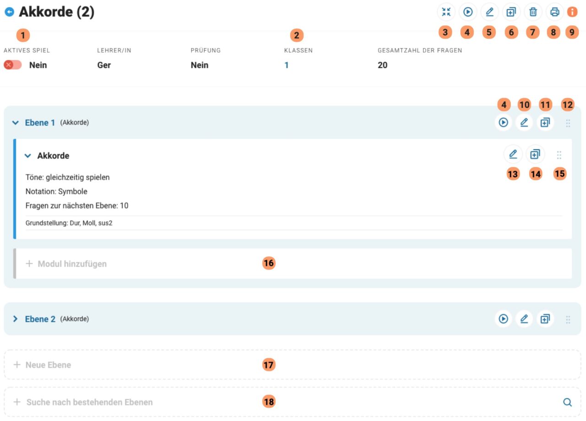586x421 pixels.
Task: Duplicate the game using the copy icon
Action: point(511,12)
